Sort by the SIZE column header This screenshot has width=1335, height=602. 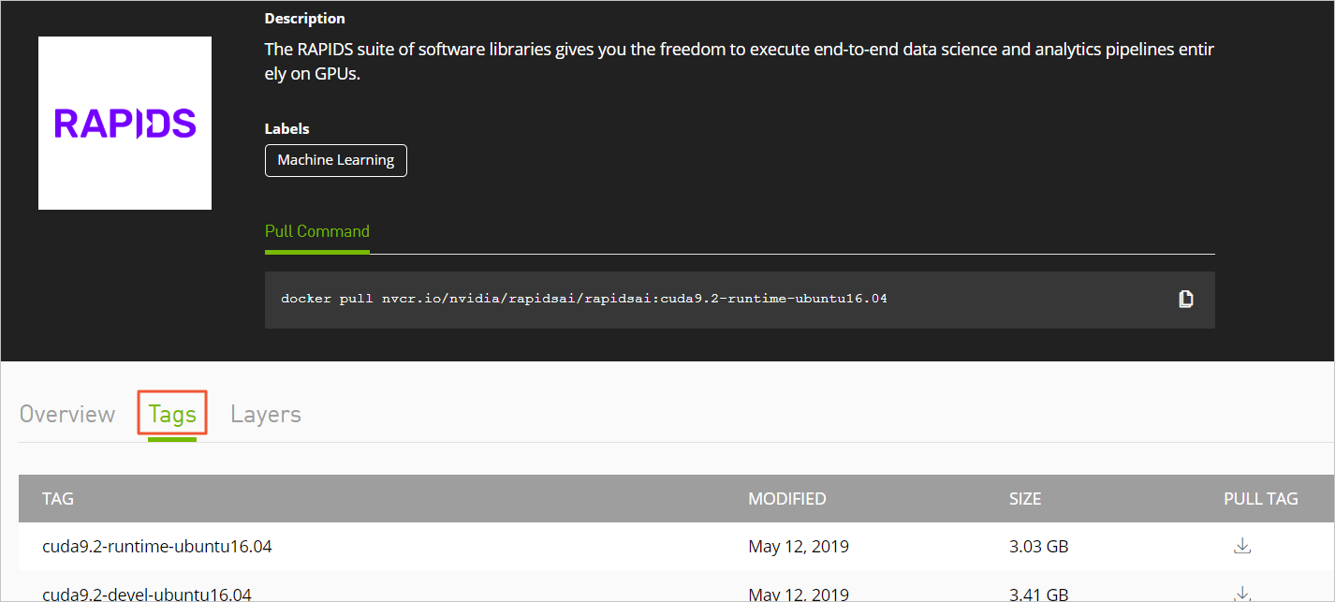click(1025, 499)
